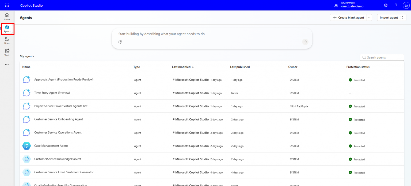This screenshot has height=186, width=411.
Task: Open the settings gear in top bar
Action: tap(386, 5)
